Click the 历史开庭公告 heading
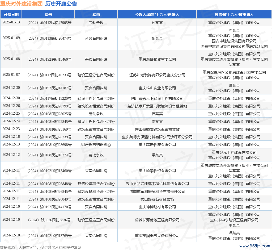The image size is (272, 250). (61, 4)
